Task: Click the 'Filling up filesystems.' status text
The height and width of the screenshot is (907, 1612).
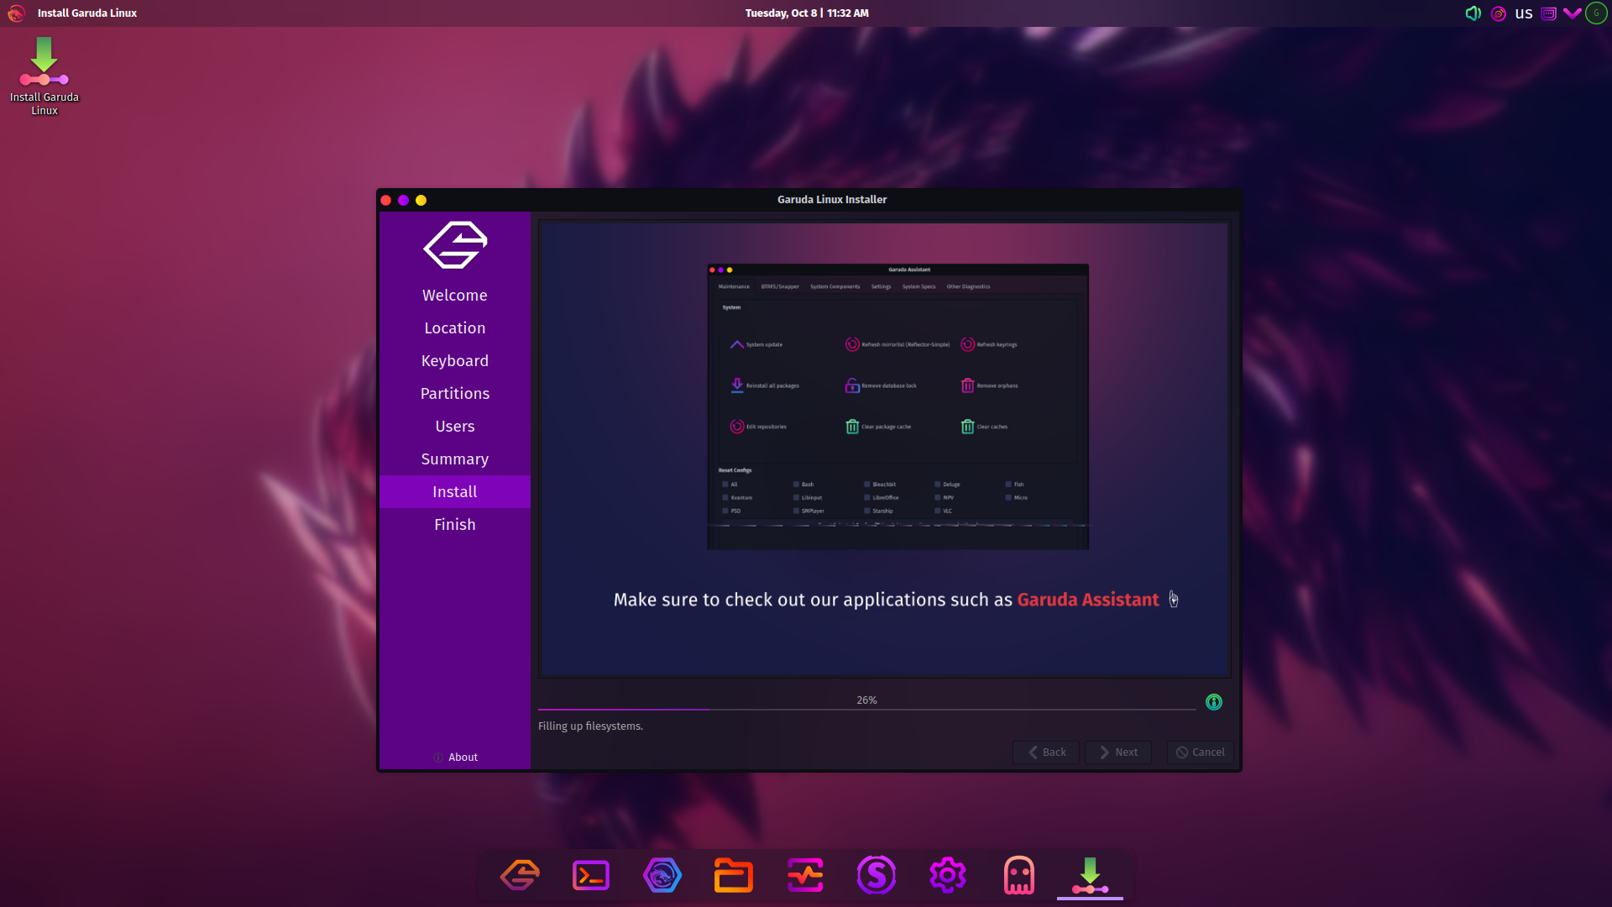Action: (590, 726)
